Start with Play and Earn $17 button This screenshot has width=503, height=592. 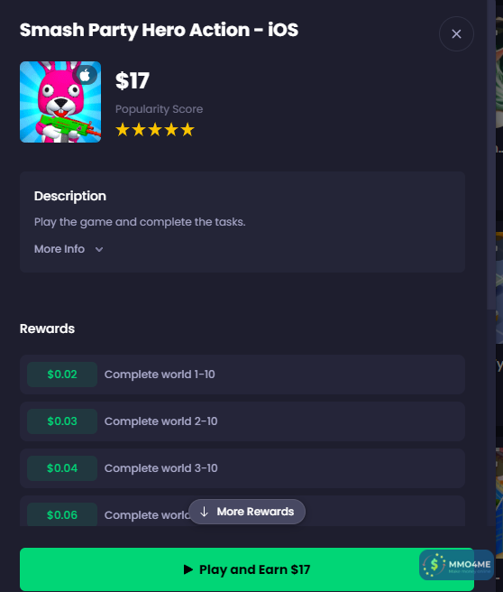coord(247,569)
